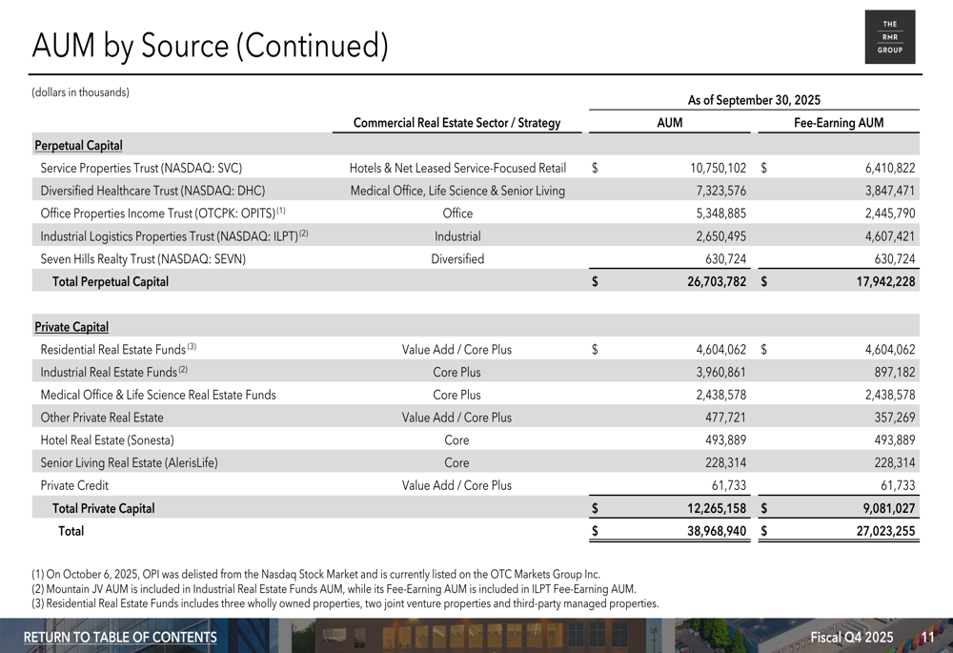The width and height of the screenshot is (953, 653).
Task: Open the Return to Table of Contents link
Action: tap(120, 637)
